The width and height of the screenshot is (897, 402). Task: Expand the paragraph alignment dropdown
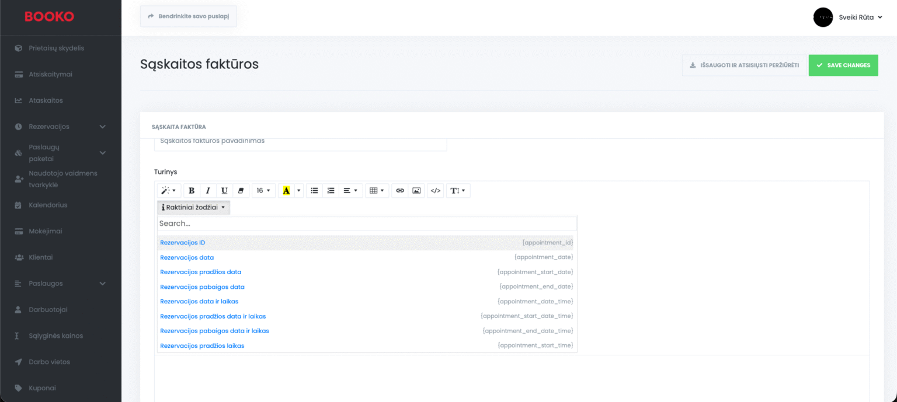pos(350,191)
